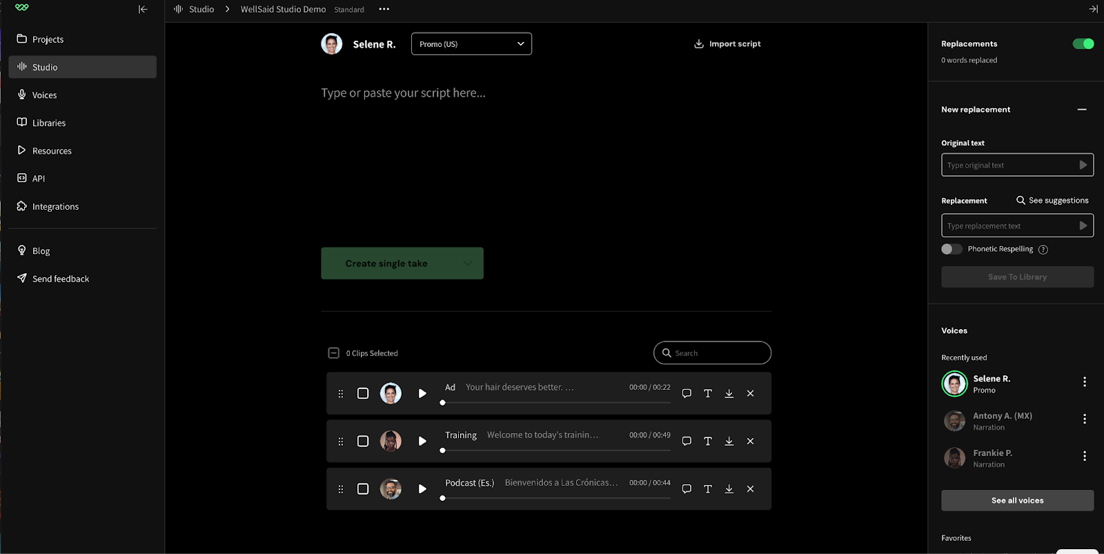
Task: Collapse the right side panel
Action: coord(1093,9)
